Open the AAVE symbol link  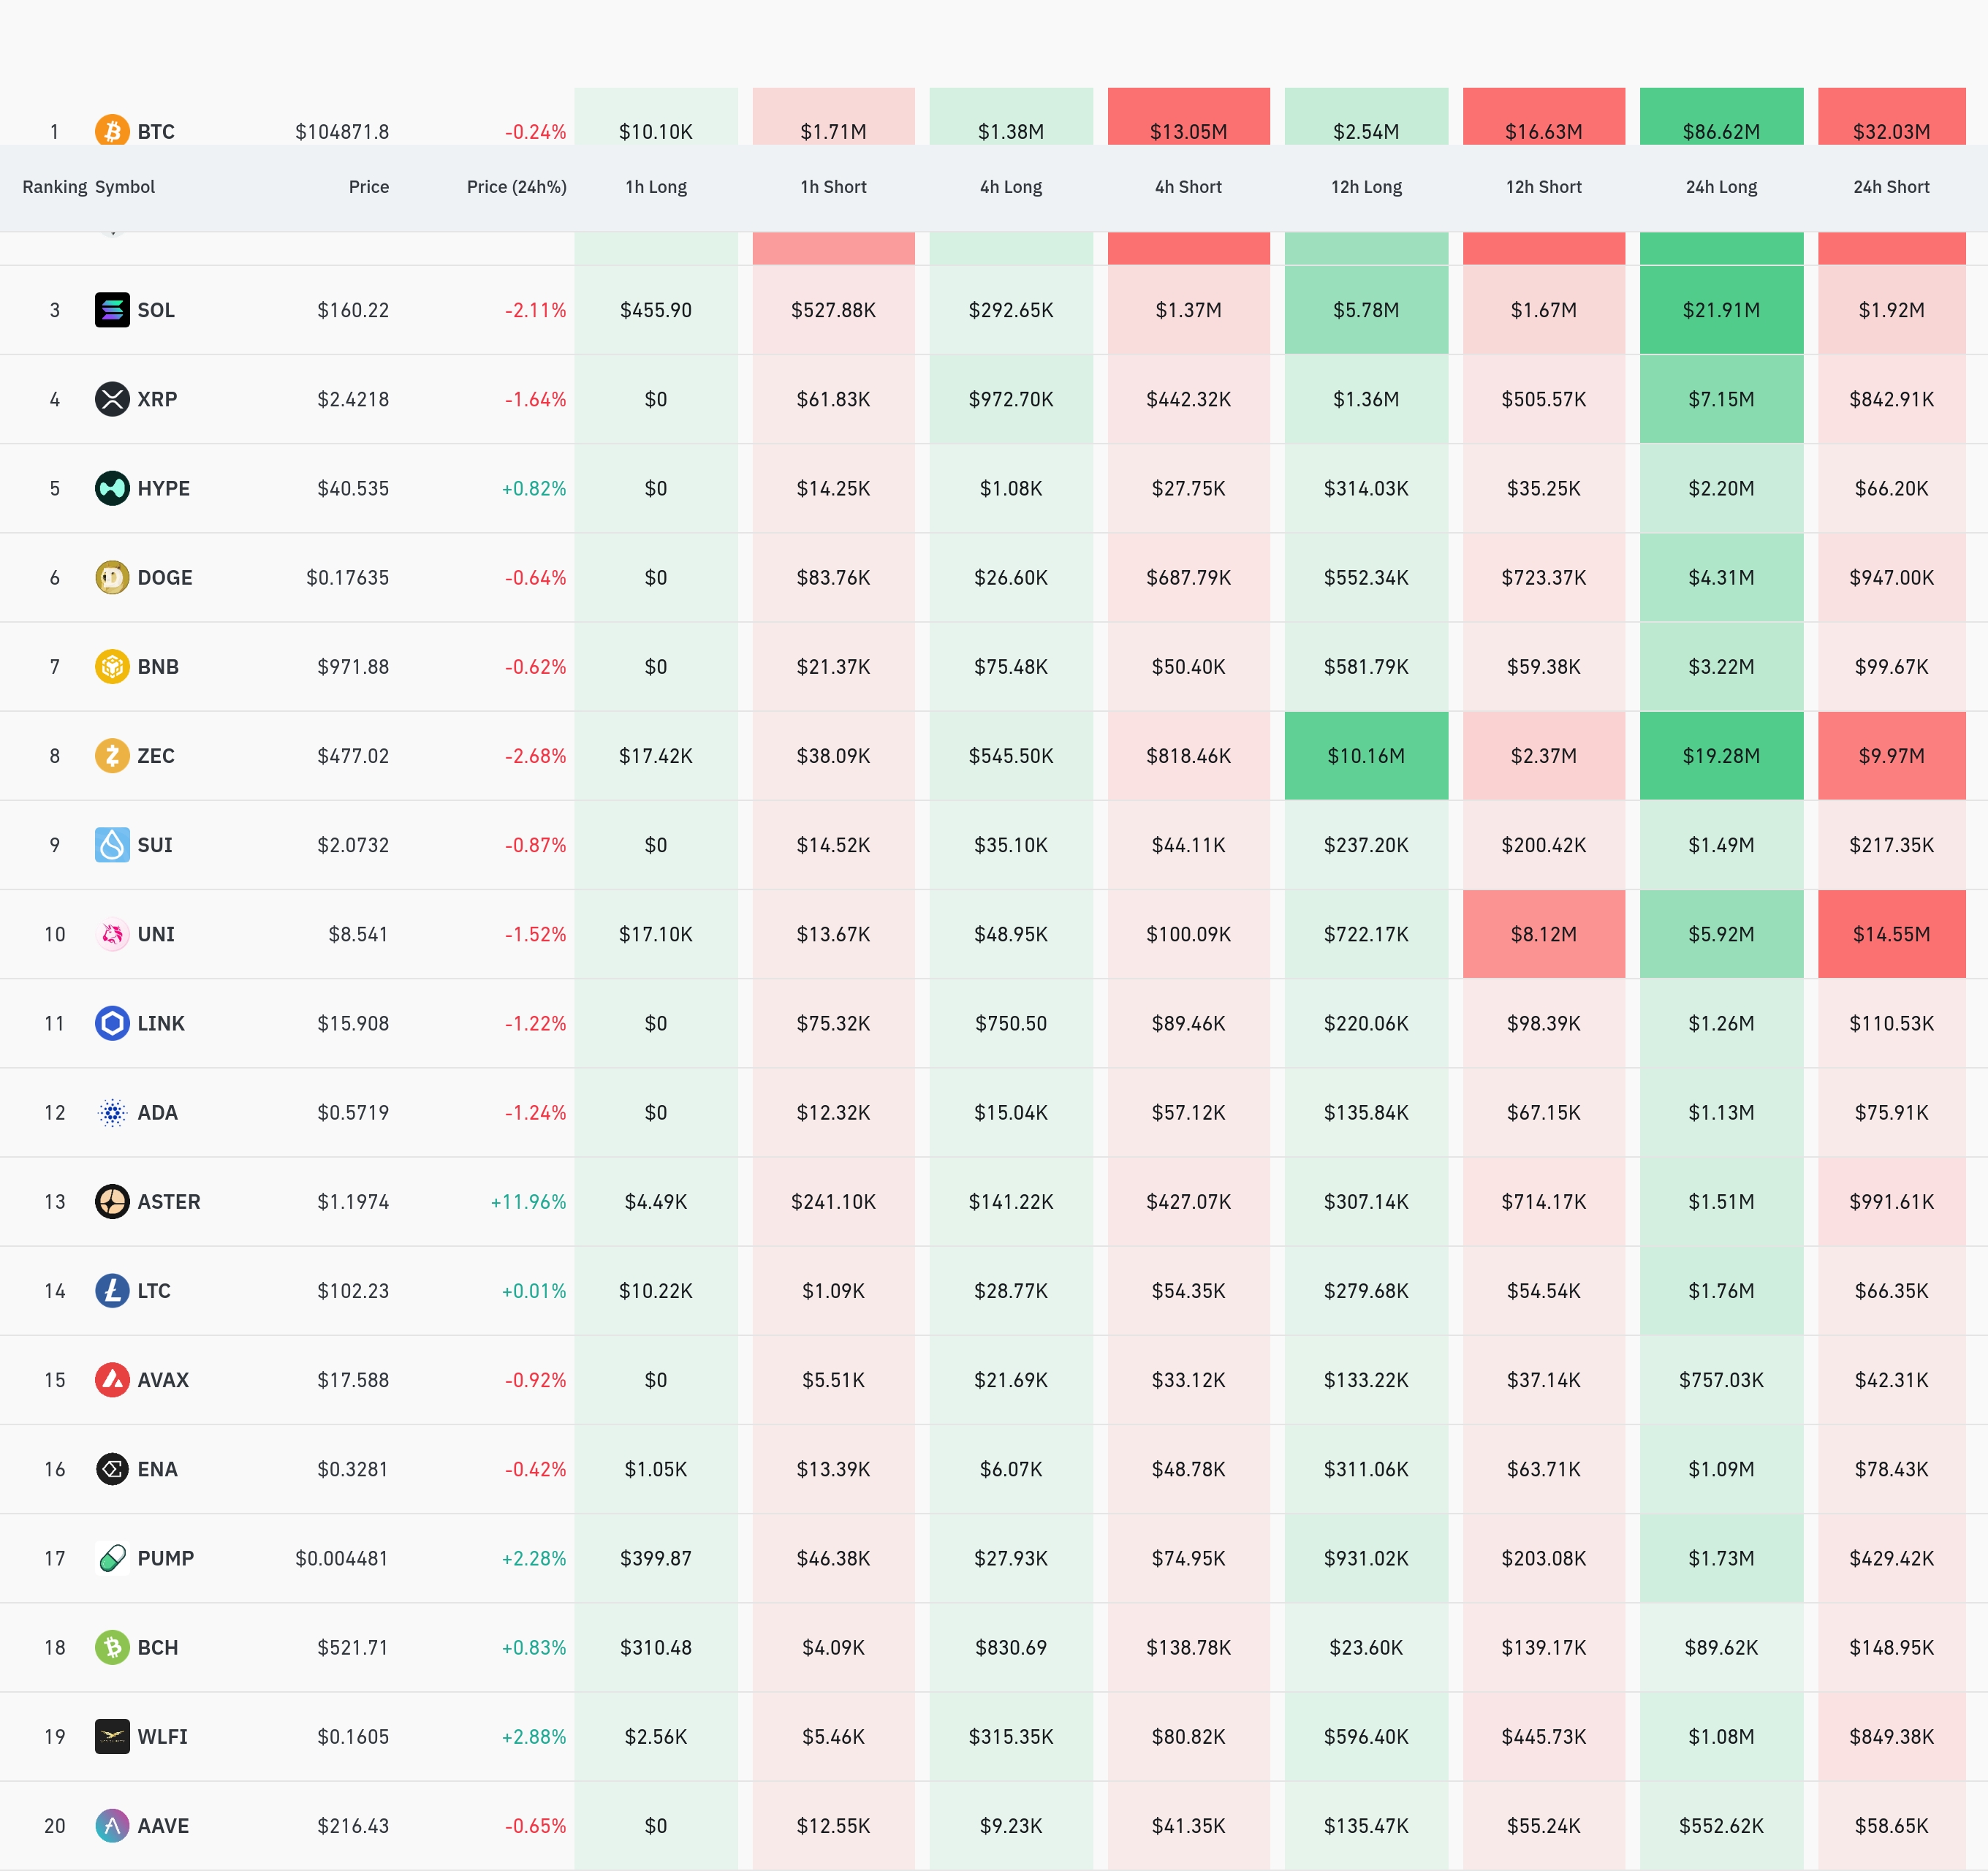tap(163, 1826)
